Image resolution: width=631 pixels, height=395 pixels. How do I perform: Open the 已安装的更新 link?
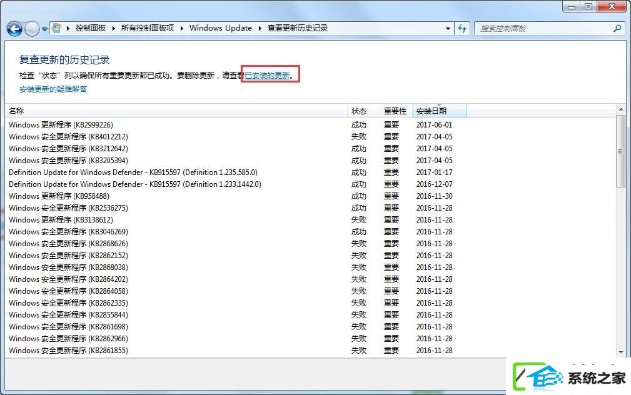click(x=267, y=75)
